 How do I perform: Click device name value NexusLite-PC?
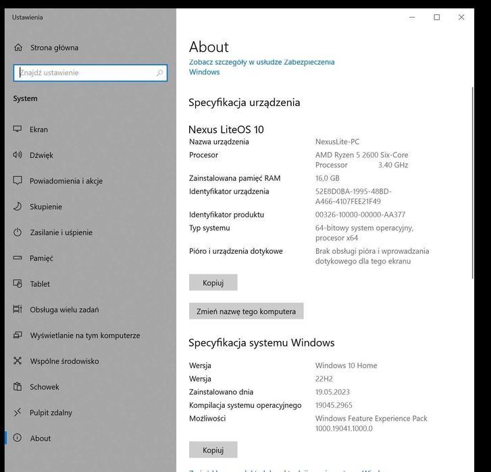(337, 142)
